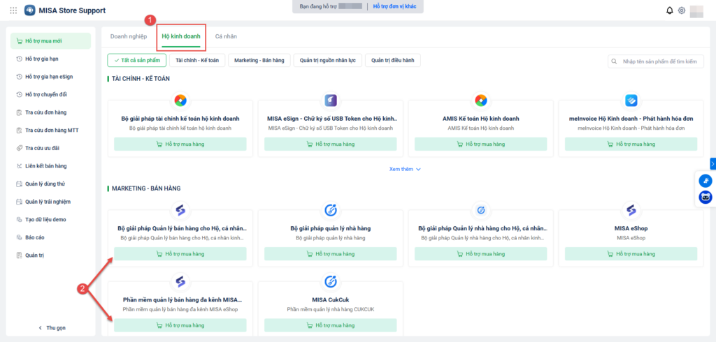
Task: Open the app launcher grid icon
Action: click(x=13, y=10)
